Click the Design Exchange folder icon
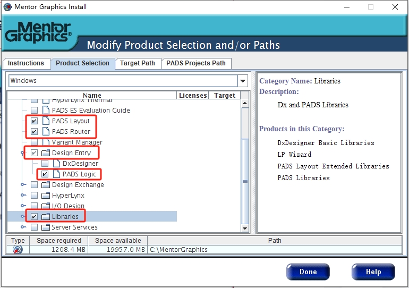 point(46,185)
